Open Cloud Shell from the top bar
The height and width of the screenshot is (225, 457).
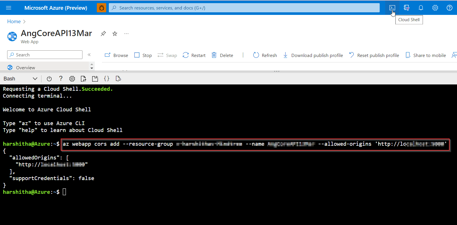pyautogui.click(x=392, y=8)
